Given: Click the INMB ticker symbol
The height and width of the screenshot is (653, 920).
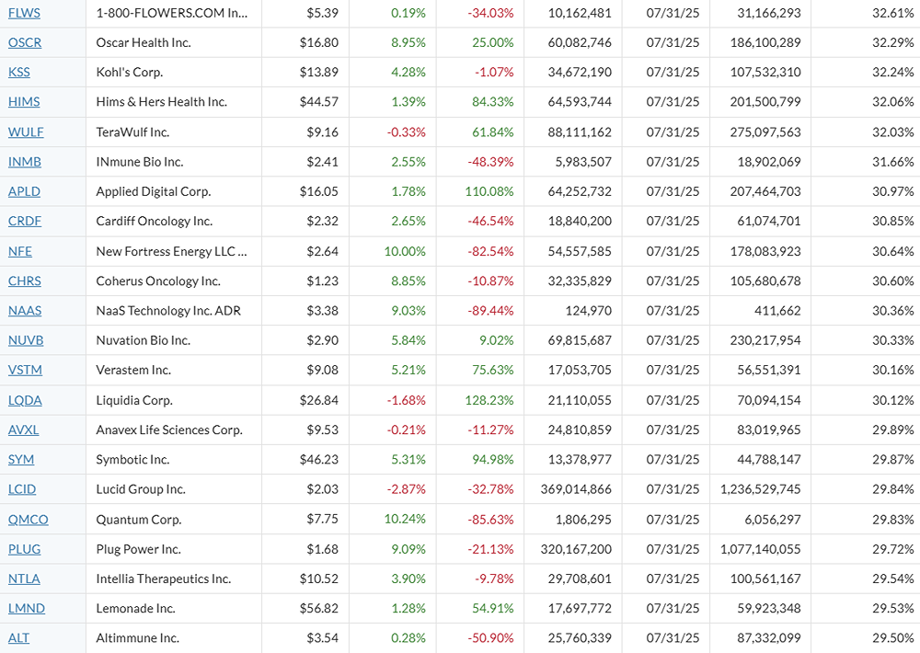Looking at the screenshot, I should tap(25, 162).
